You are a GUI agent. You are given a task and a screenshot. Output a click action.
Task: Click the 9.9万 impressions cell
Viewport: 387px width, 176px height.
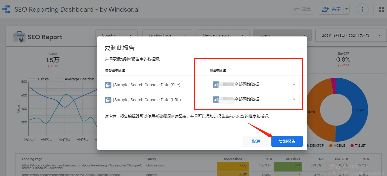coord(233,166)
